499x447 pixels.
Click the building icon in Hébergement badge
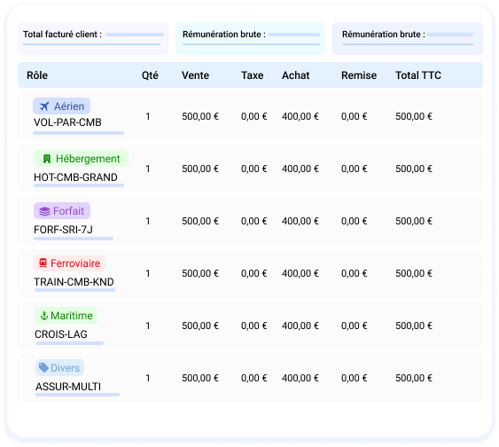[x=47, y=159]
